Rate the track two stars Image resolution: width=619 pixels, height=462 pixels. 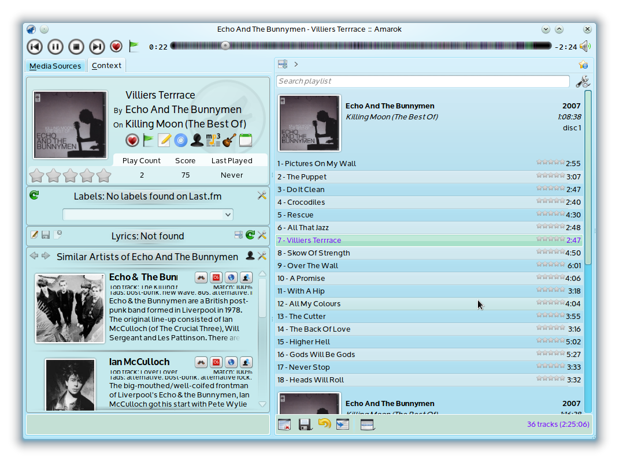53,175
